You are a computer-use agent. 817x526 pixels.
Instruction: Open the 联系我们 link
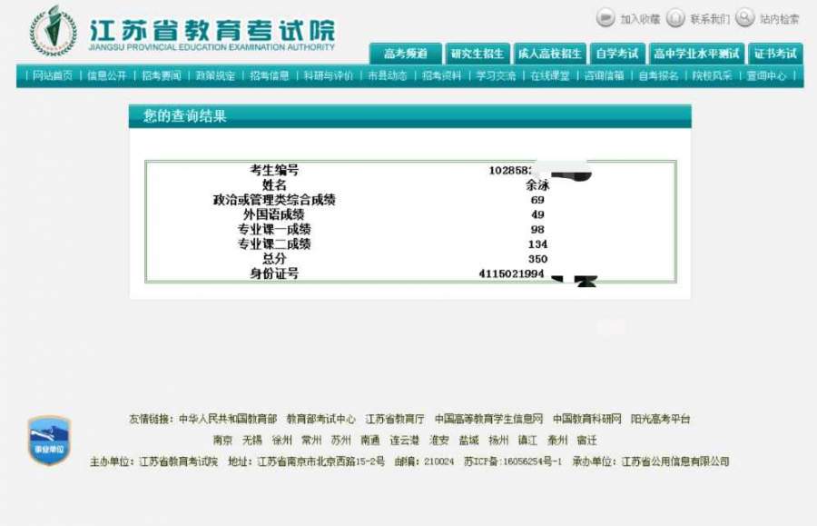point(710,19)
